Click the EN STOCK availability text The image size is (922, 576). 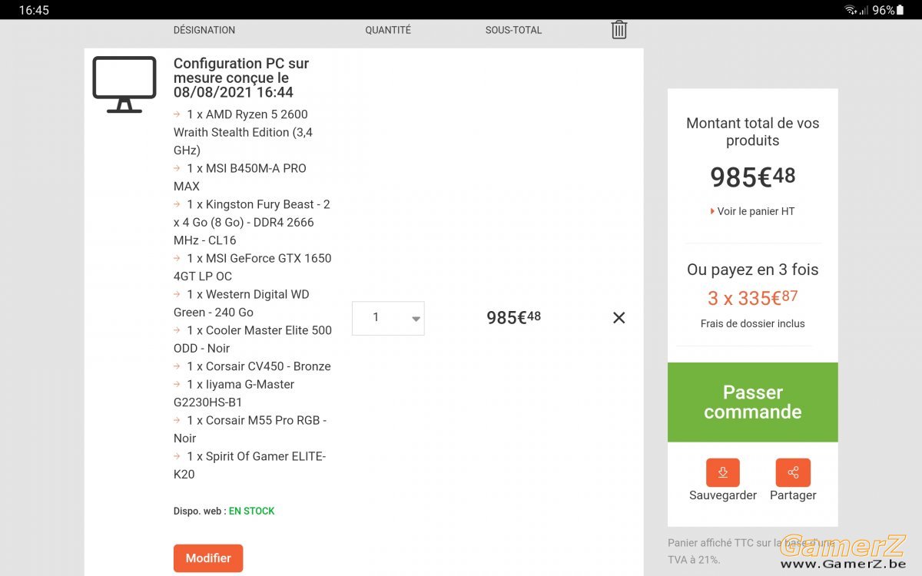[x=251, y=511]
